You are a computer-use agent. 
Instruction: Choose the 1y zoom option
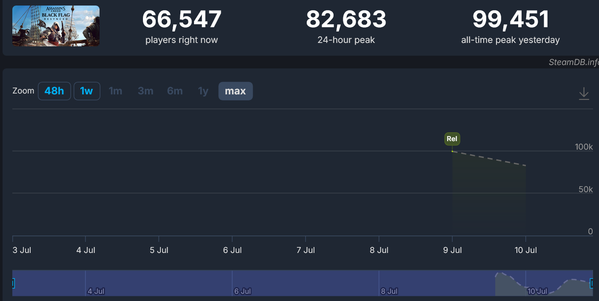click(x=203, y=91)
